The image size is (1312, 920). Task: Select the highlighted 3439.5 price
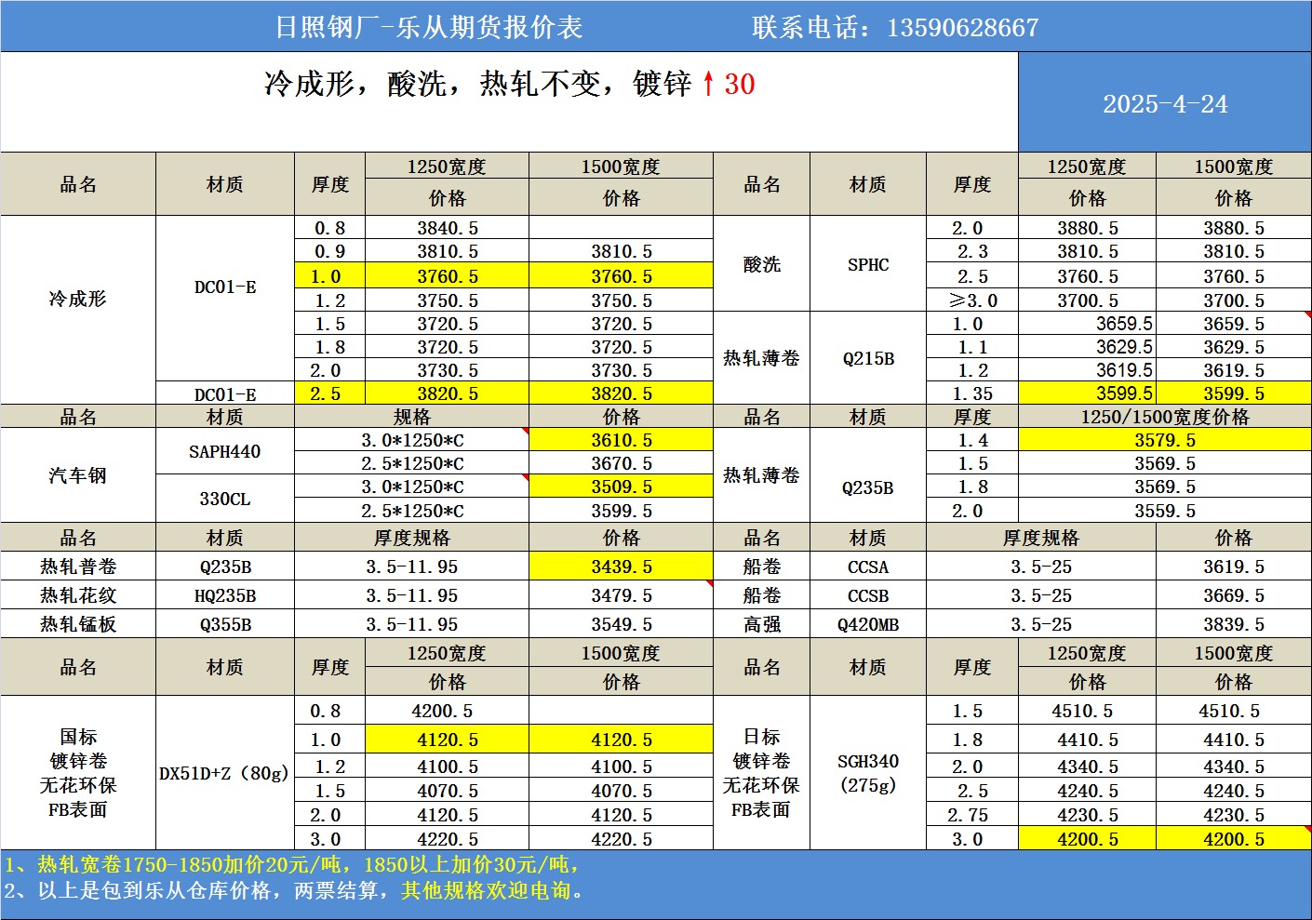click(621, 567)
